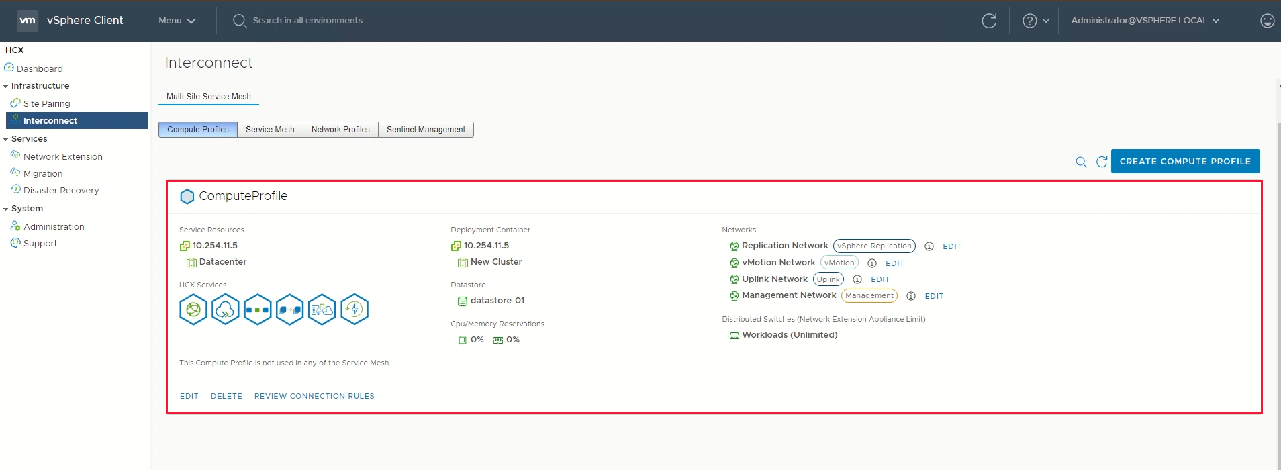Switch to Compute Profiles tab
The height and width of the screenshot is (470, 1281).
tap(198, 130)
